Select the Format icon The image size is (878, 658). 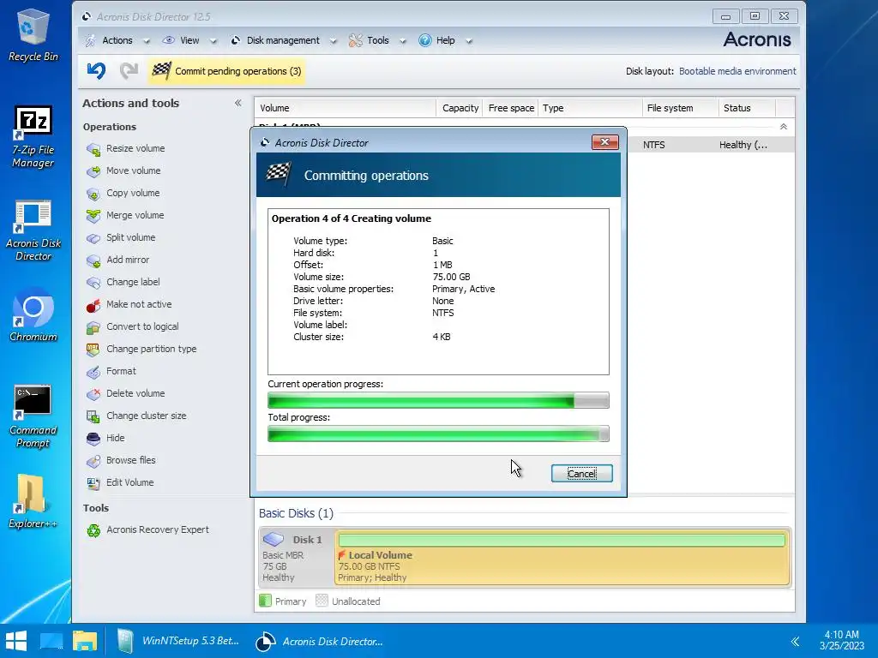click(x=93, y=372)
